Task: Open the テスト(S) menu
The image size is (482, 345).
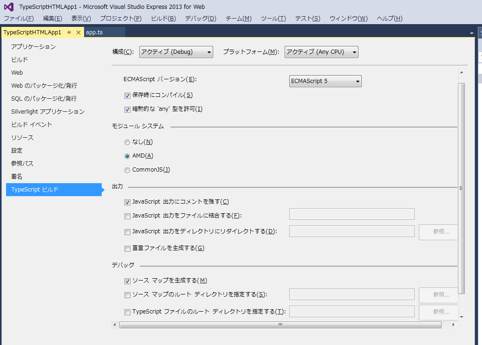Action: [308, 19]
